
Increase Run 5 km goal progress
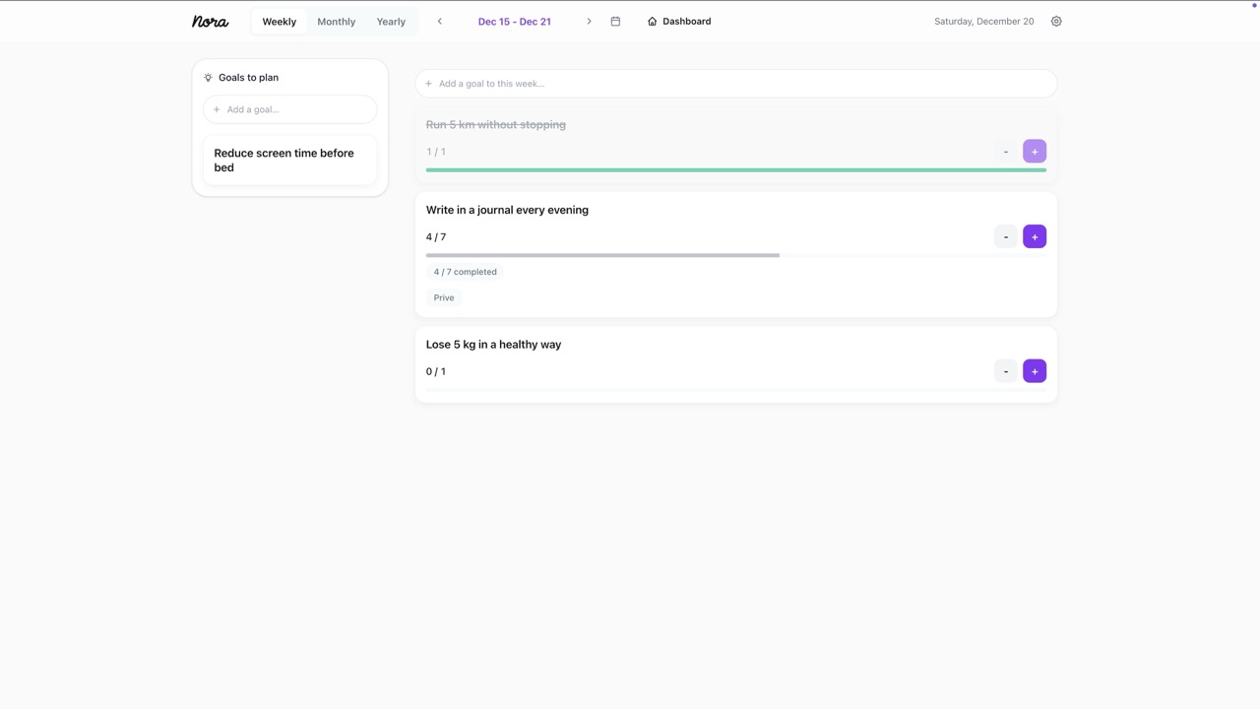(x=1034, y=152)
